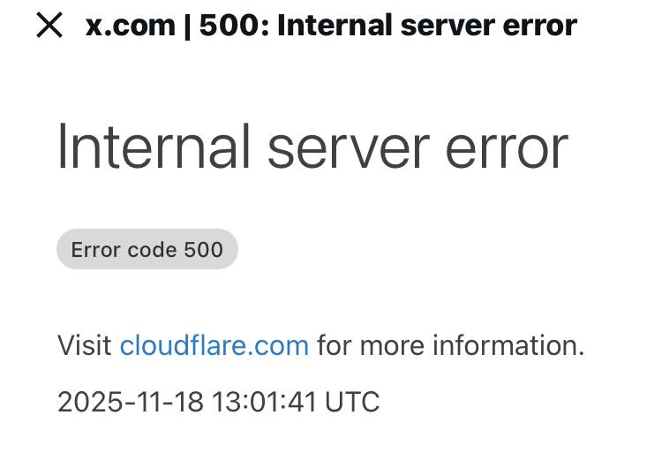This screenshot has height=468, width=662.
Task: Click the number "500" inside the gray badge
Action: (x=203, y=250)
